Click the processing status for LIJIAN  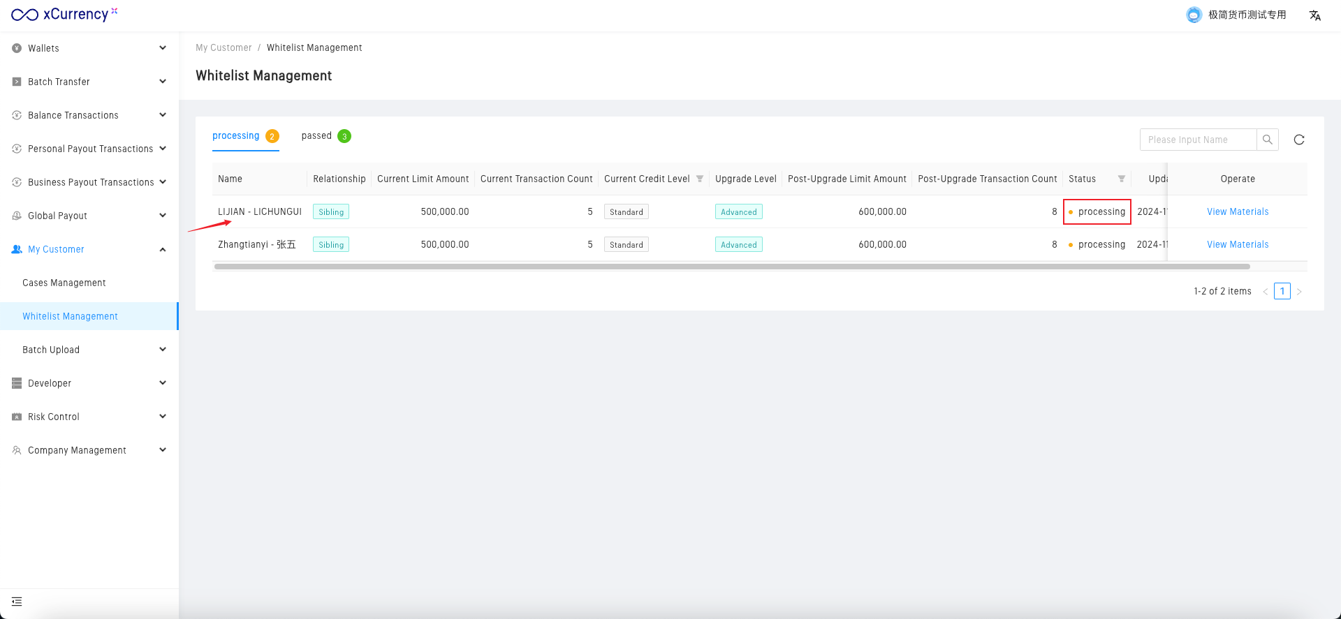click(x=1097, y=211)
